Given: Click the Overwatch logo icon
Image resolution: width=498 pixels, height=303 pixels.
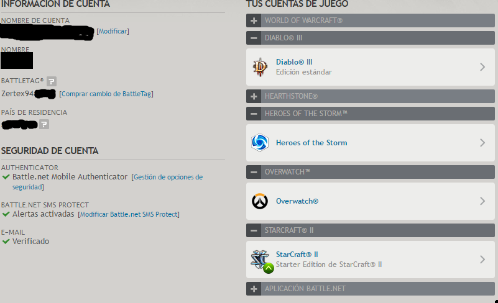Looking at the screenshot, I should coord(260,201).
